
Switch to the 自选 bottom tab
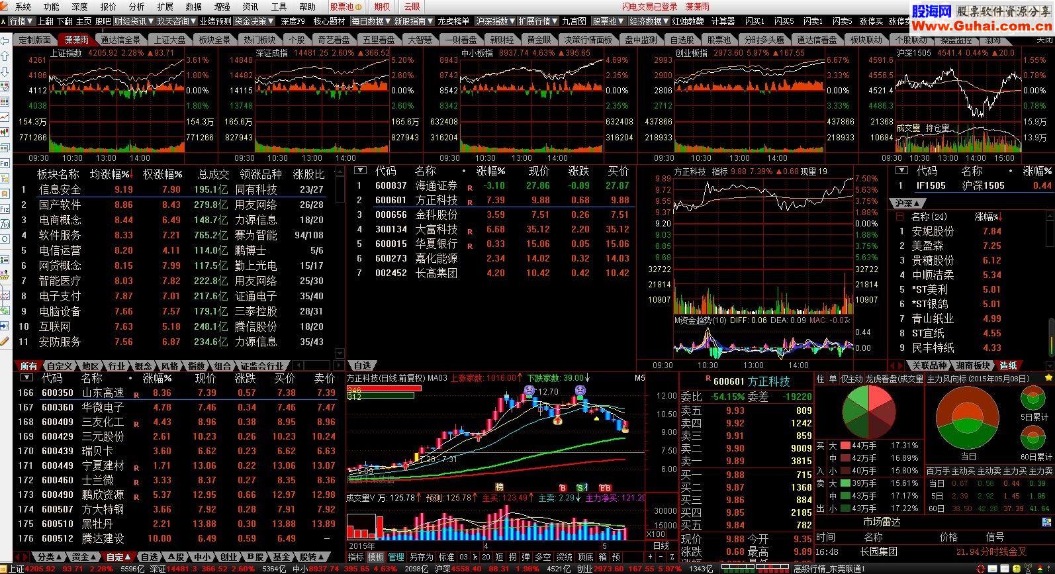pyautogui.click(x=150, y=557)
